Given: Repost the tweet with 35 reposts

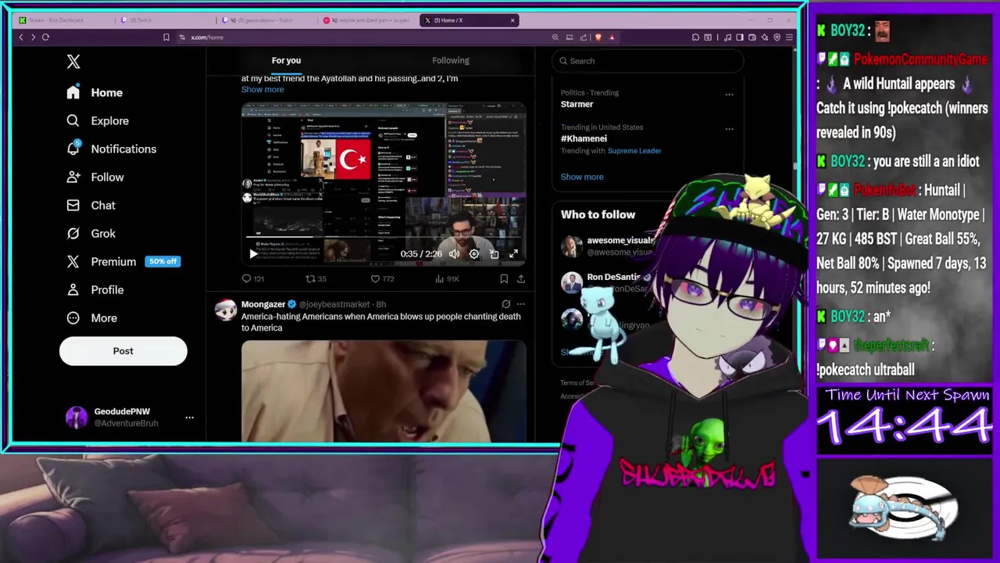Looking at the screenshot, I should (316, 279).
